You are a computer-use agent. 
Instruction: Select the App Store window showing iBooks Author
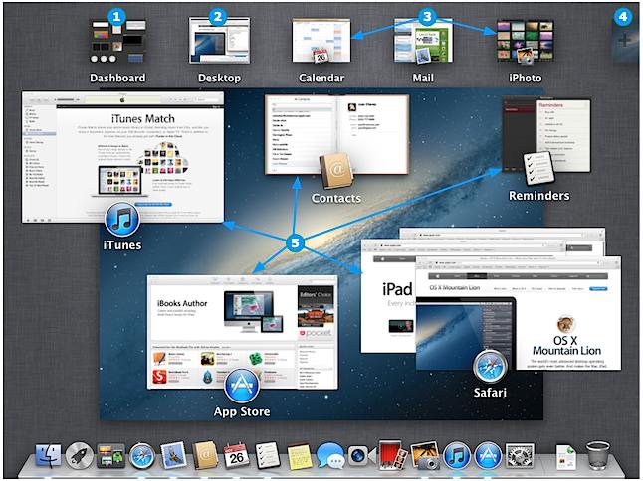point(242,332)
